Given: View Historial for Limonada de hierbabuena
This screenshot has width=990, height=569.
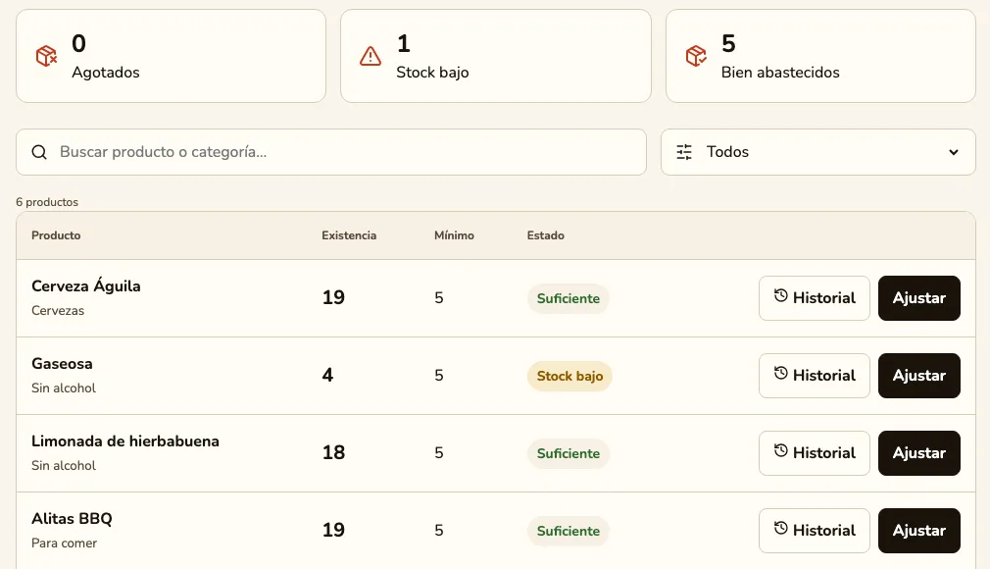Looking at the screenshot, I should (815, 453).
